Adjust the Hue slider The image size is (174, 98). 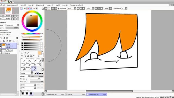pos(31,34)
